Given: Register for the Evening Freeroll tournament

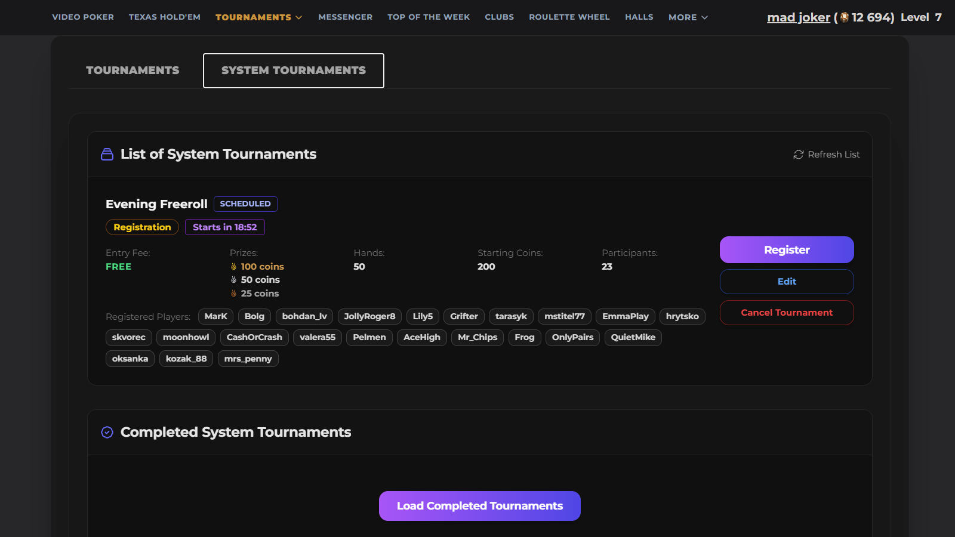Looking at the screenshot, I should 787,250.
